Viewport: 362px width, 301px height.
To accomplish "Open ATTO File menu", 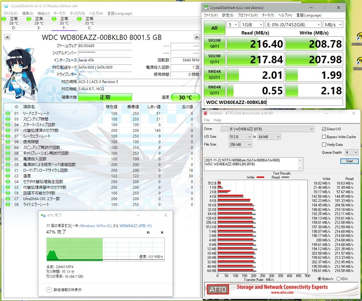I will (207, 120).
